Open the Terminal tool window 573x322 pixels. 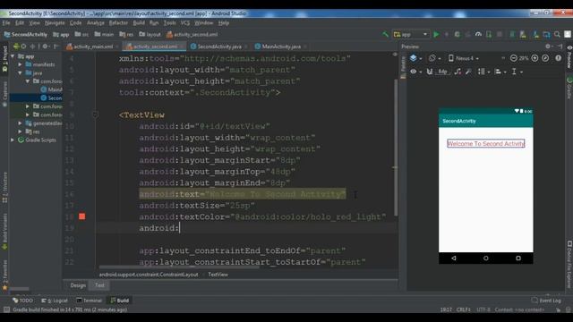pos(89,301)
